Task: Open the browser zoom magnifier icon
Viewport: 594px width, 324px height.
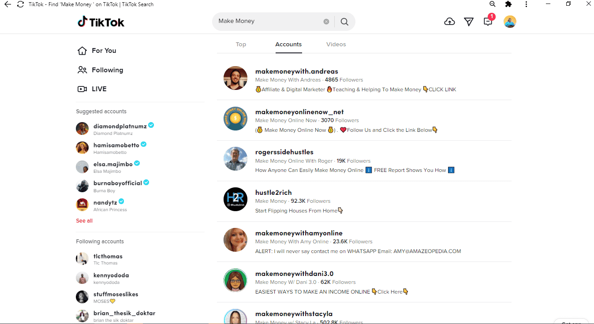Action: (493, 4)
